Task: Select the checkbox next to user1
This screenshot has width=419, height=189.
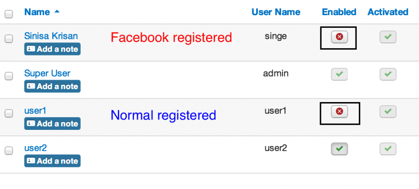Action: 9,113
